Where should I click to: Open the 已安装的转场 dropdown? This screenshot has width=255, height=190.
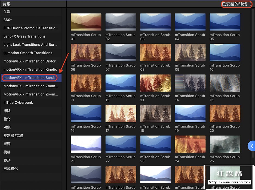[x=236, y=4]
